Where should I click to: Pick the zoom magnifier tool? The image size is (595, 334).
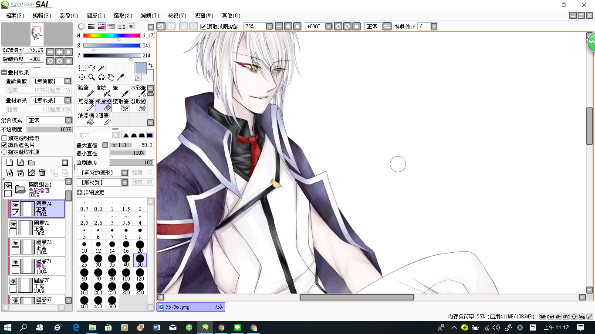coord(91,77)
